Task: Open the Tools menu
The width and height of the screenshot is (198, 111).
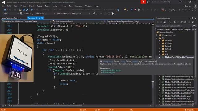Action: tap(64, 6)
